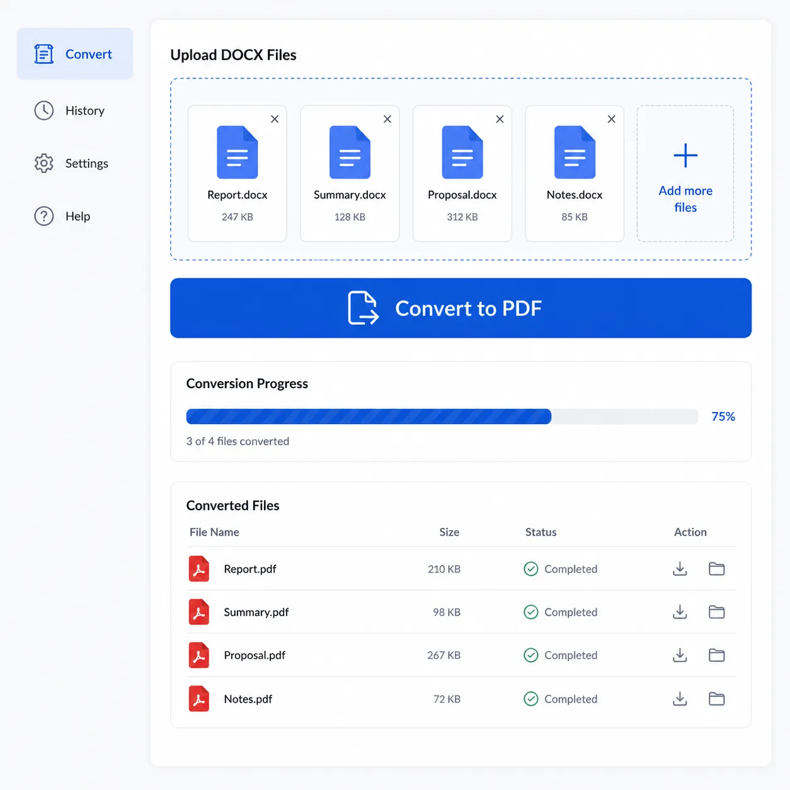
Task: Click the conversion progress bar
Action: click(442, 416)
